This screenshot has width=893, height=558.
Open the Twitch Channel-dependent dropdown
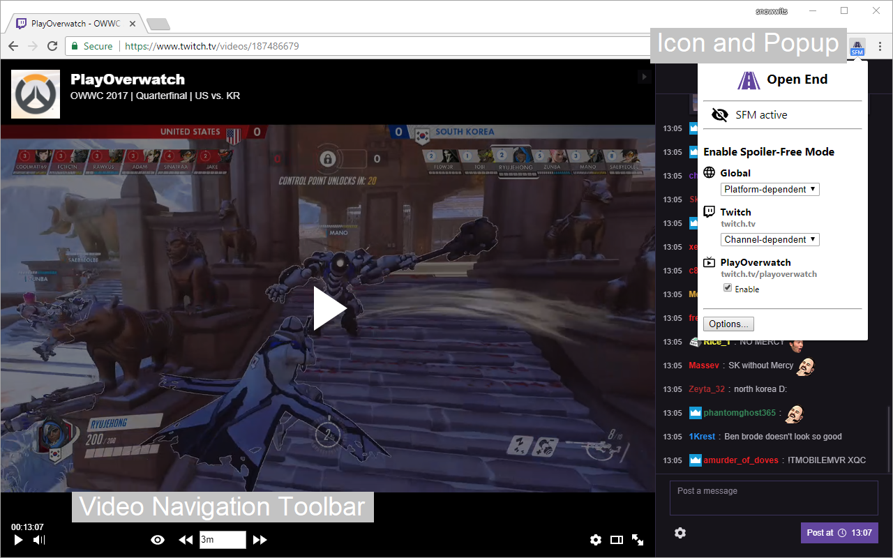[x=770, y=239]
